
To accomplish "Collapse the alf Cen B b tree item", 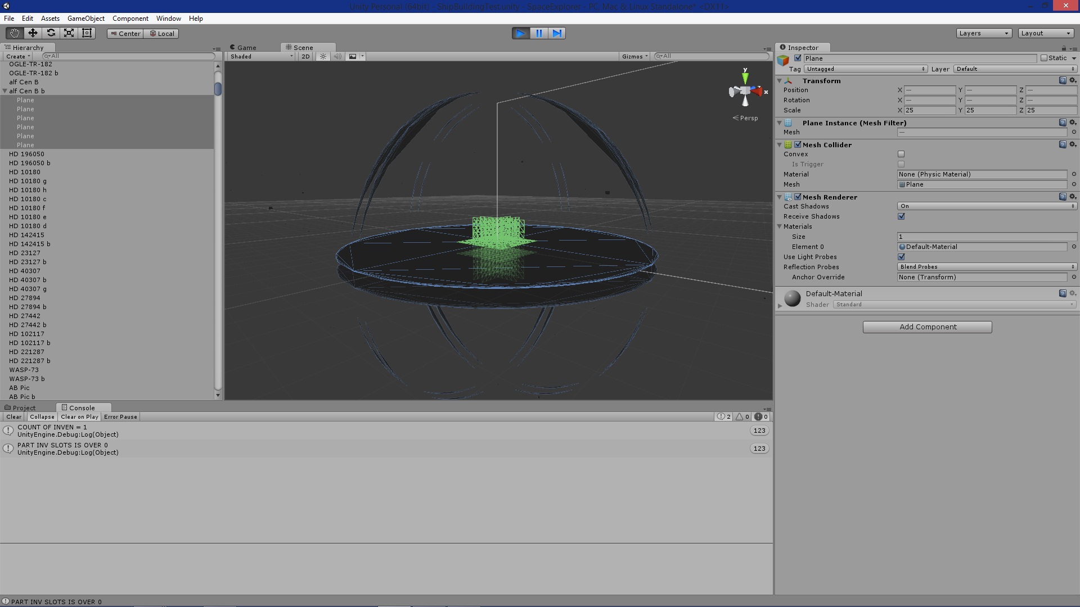I will click(5, 91).
